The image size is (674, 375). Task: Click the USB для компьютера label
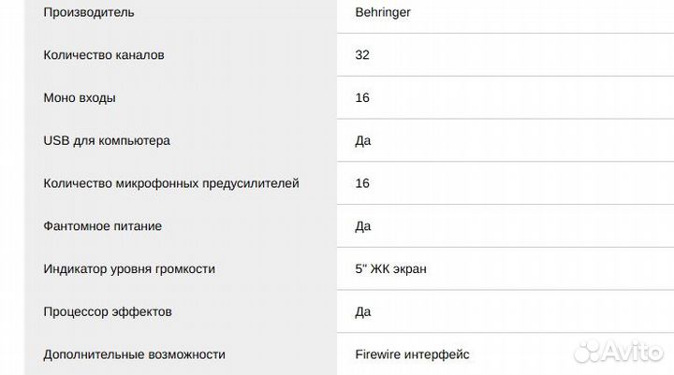107,140
